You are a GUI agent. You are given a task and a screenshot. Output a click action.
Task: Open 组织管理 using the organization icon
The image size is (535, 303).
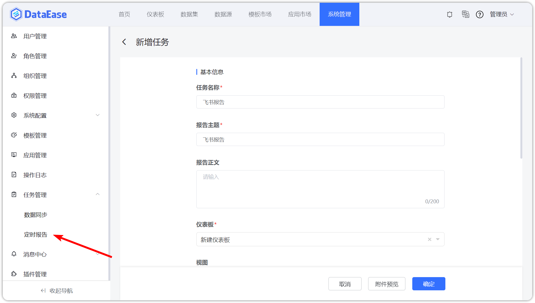(14, 75)
